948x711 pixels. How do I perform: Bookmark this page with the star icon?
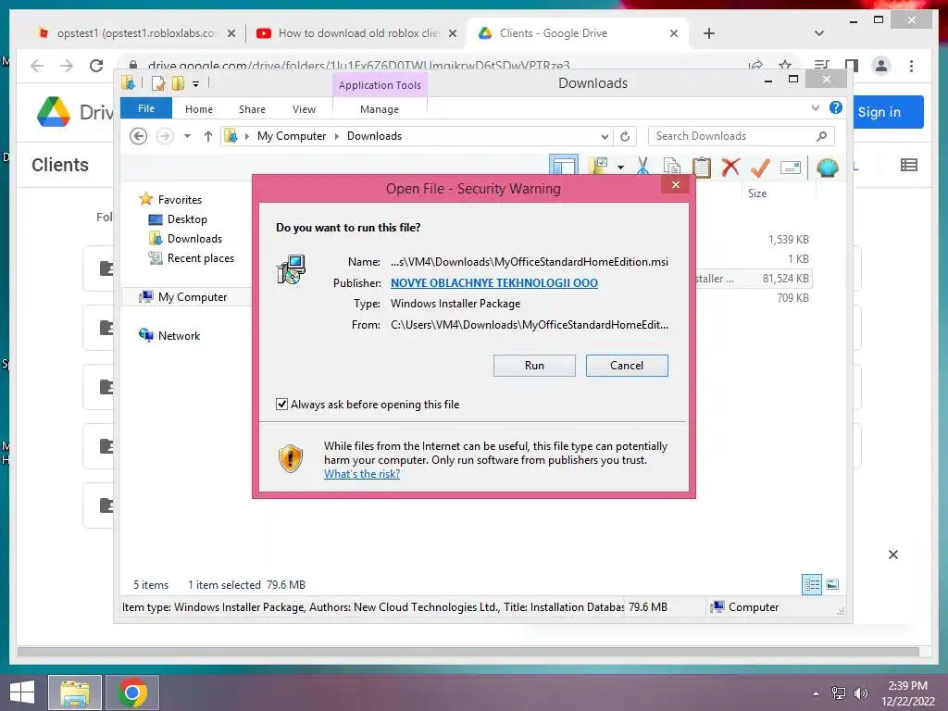pyautogui.click(x=785, y=66)
